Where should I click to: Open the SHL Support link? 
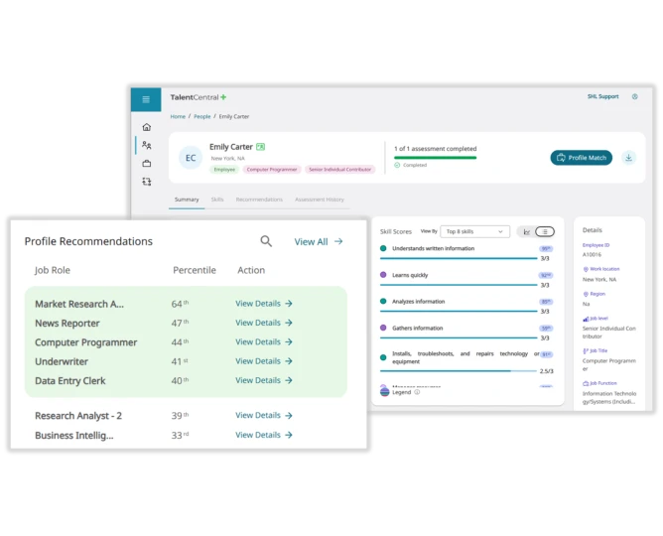point(602,97)
